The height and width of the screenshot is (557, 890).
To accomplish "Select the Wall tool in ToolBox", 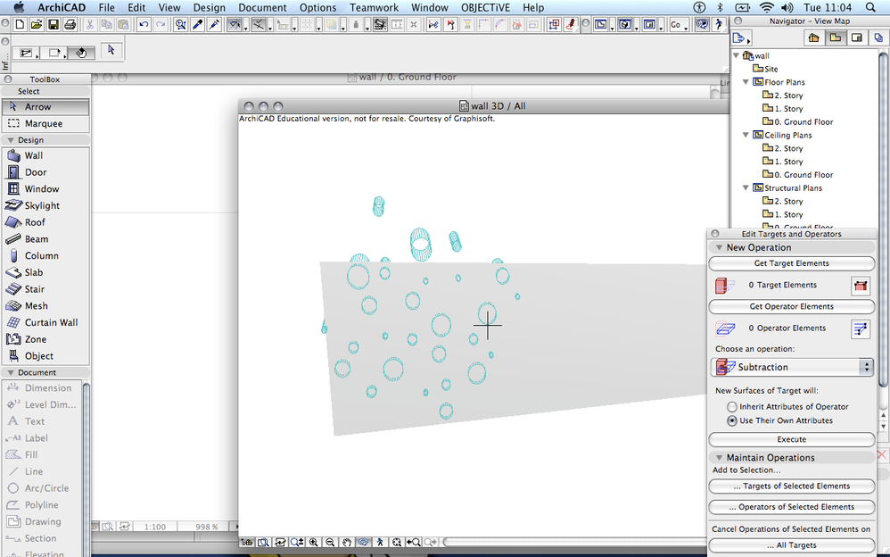I will pos(45,155).
